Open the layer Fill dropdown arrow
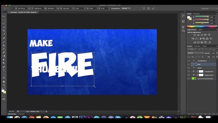 (217, 57)
